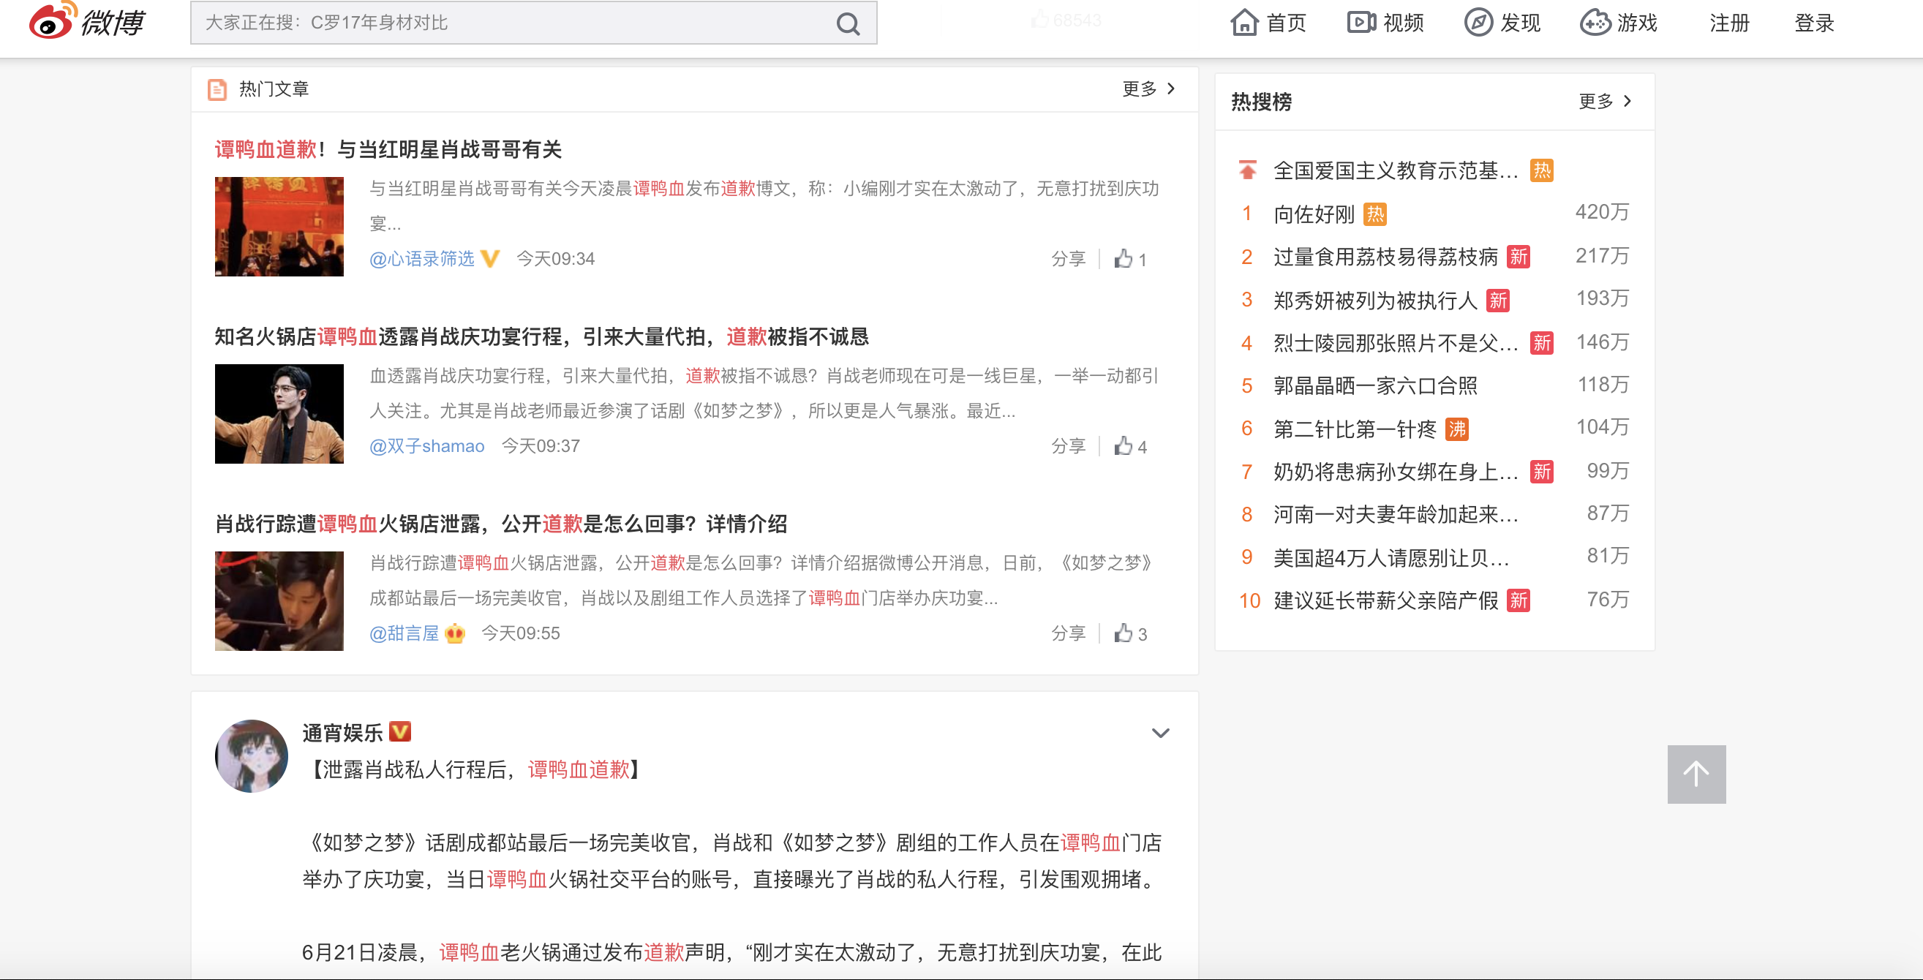This screenshot has width=1923, height=980.
Task: Open 视频 video nav item
Action: [1385, 23]
